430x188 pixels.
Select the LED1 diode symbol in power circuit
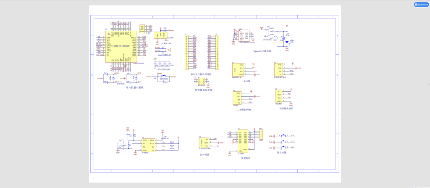287,42
